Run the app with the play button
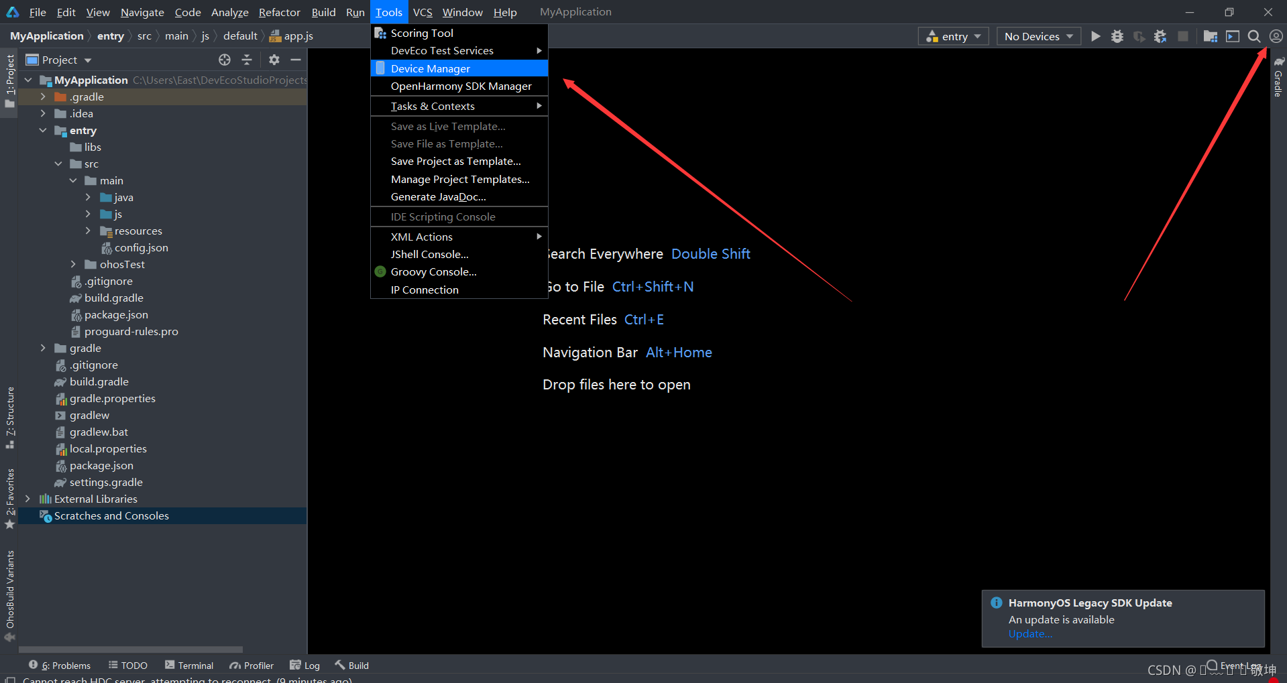The image size is (1287, 683). point(1095,36)
